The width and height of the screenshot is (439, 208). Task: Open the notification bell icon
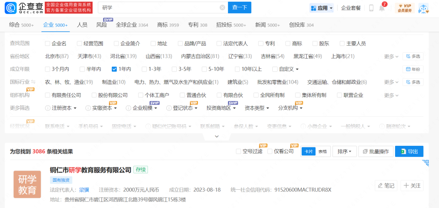coord(382,8)
